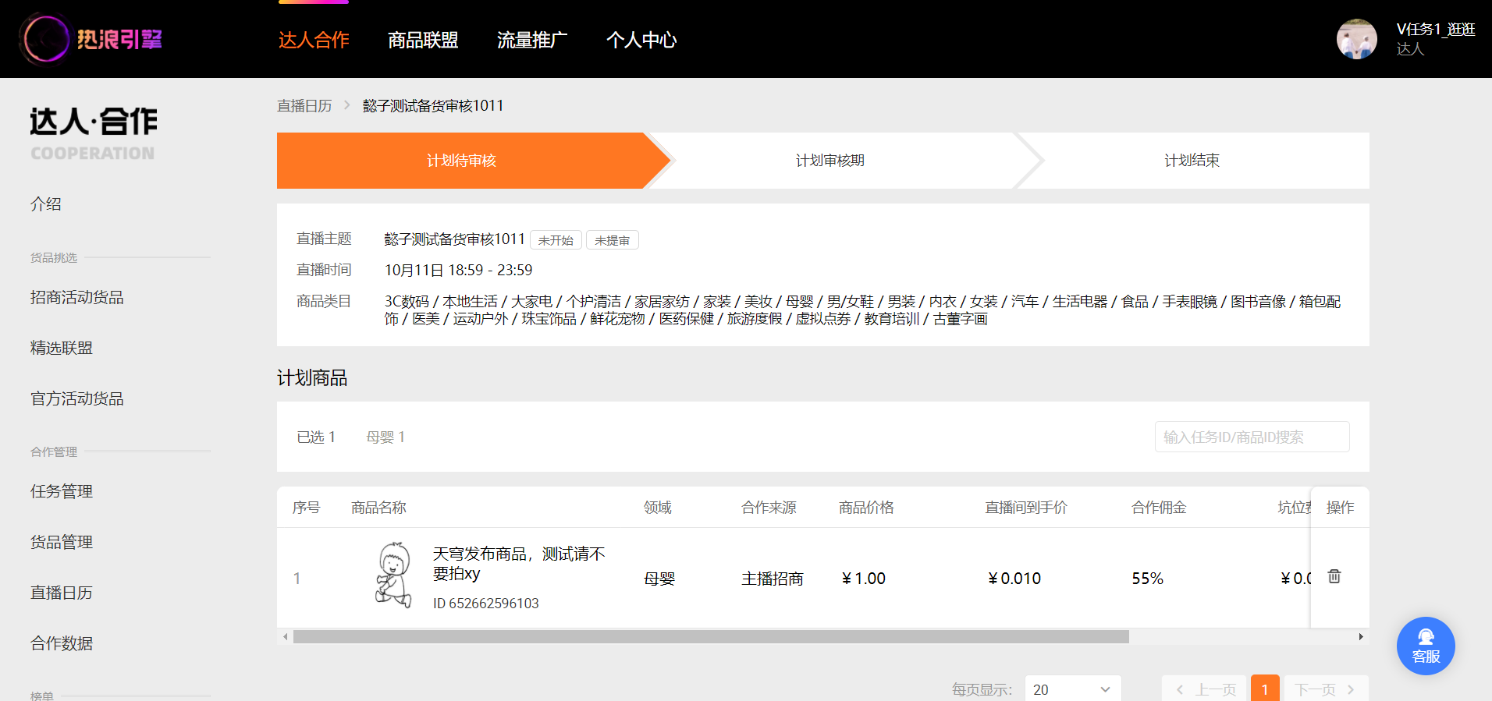Click horizontal scrollbar right arrow

coord(1361,637)
